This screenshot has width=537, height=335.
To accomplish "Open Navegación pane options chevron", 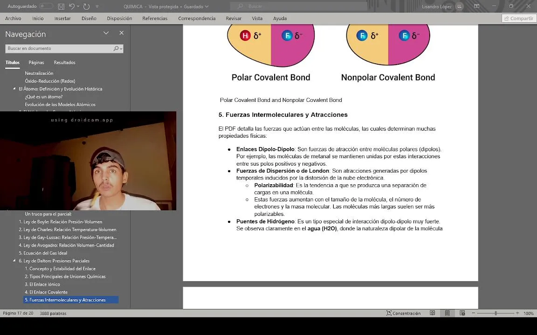I will coord(106,33).
